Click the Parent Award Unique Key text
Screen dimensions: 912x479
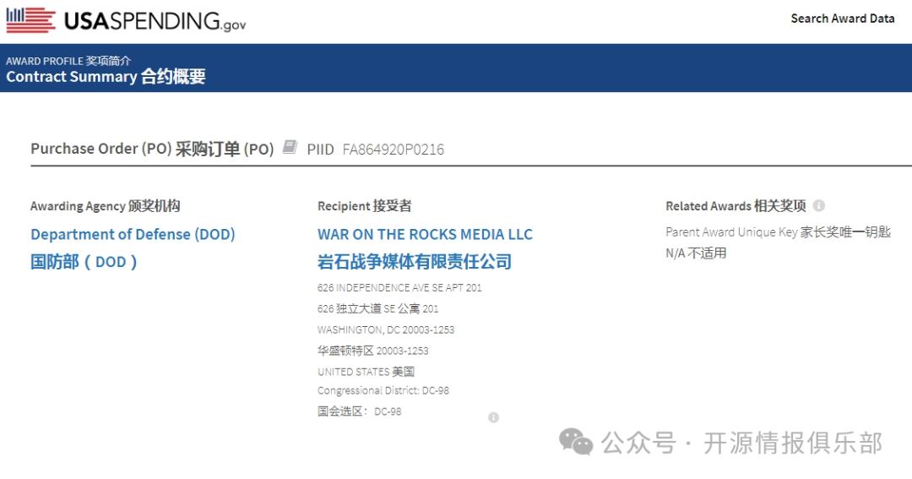point(731,231)
